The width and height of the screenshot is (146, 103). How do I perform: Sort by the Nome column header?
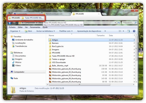click(x=51, y=35)
